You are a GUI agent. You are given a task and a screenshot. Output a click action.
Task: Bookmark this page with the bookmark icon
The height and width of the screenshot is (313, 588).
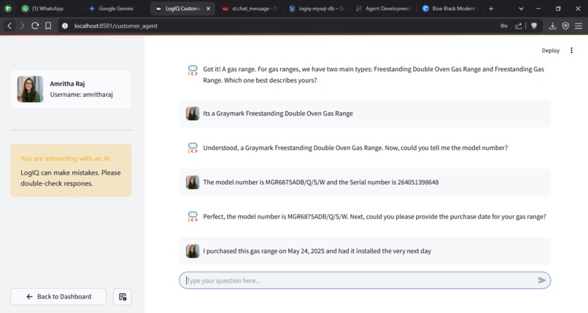[x=48, y=25]
